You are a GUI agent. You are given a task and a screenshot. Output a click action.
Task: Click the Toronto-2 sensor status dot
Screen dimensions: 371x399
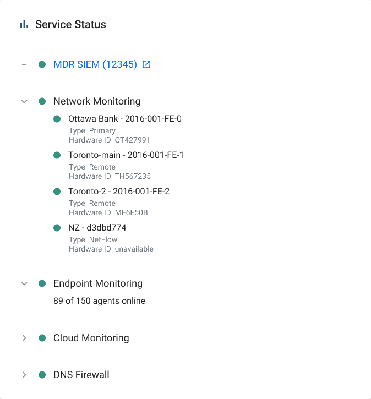coord(57,192)
